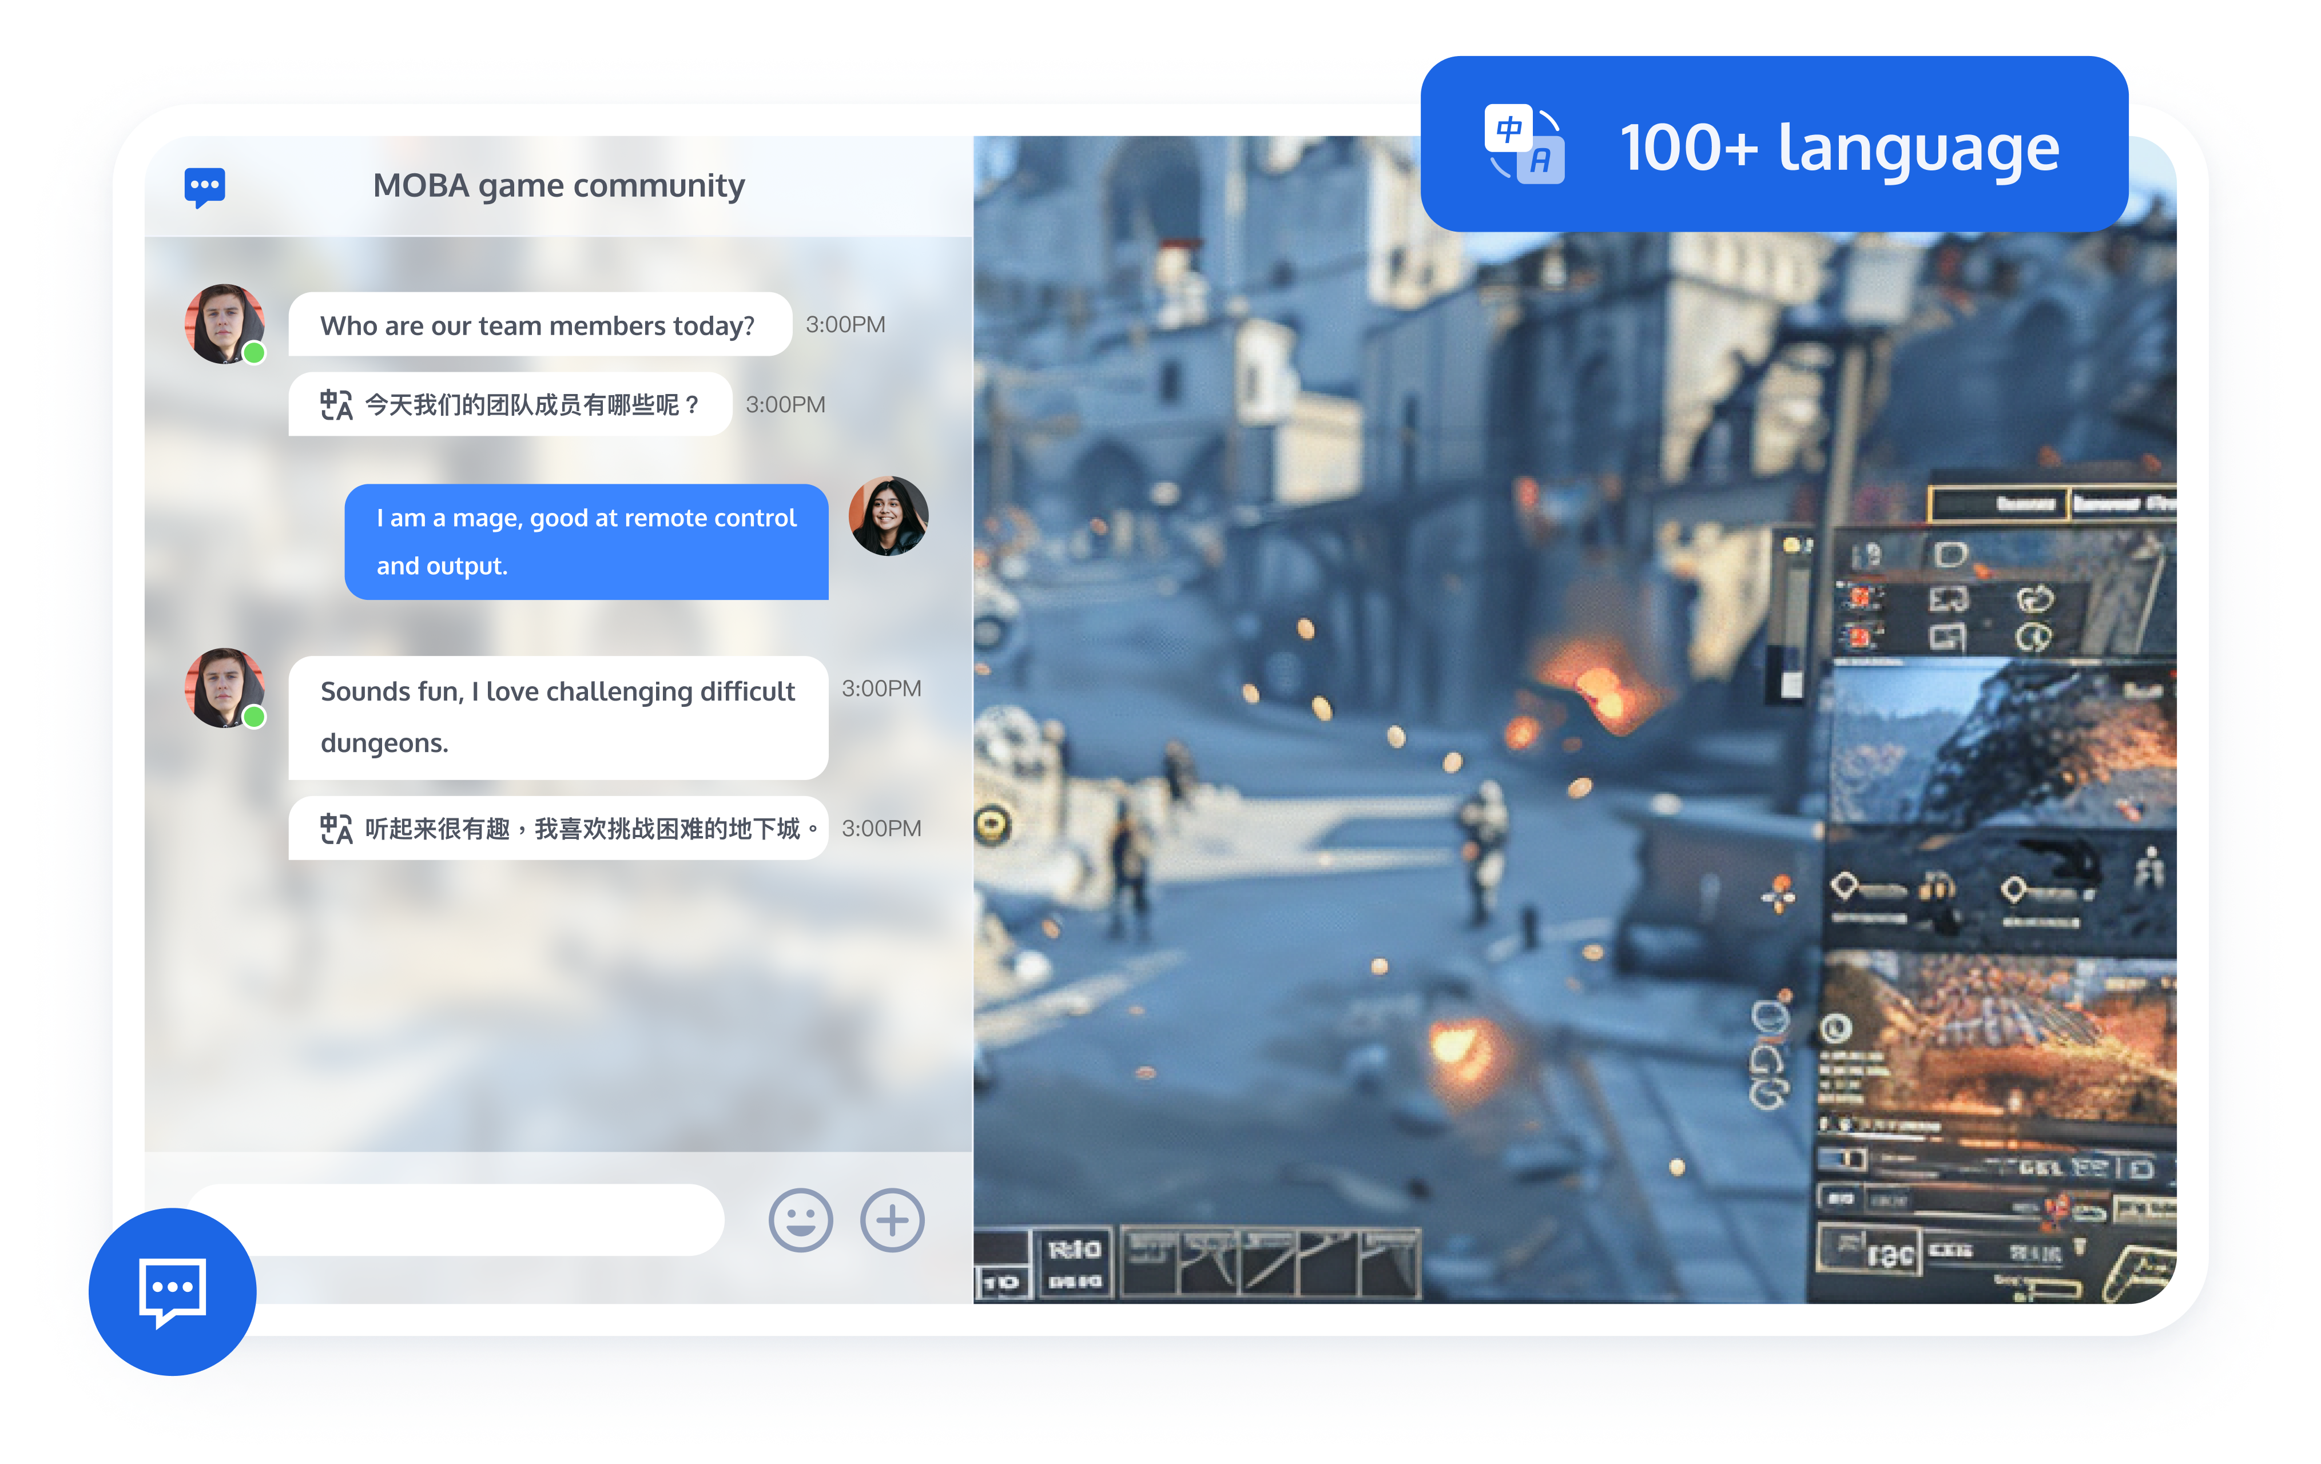Click the 'Who are our team members today?' message
The height and width of the screenshot is (1464, 2321).
[x=538, y=326]
